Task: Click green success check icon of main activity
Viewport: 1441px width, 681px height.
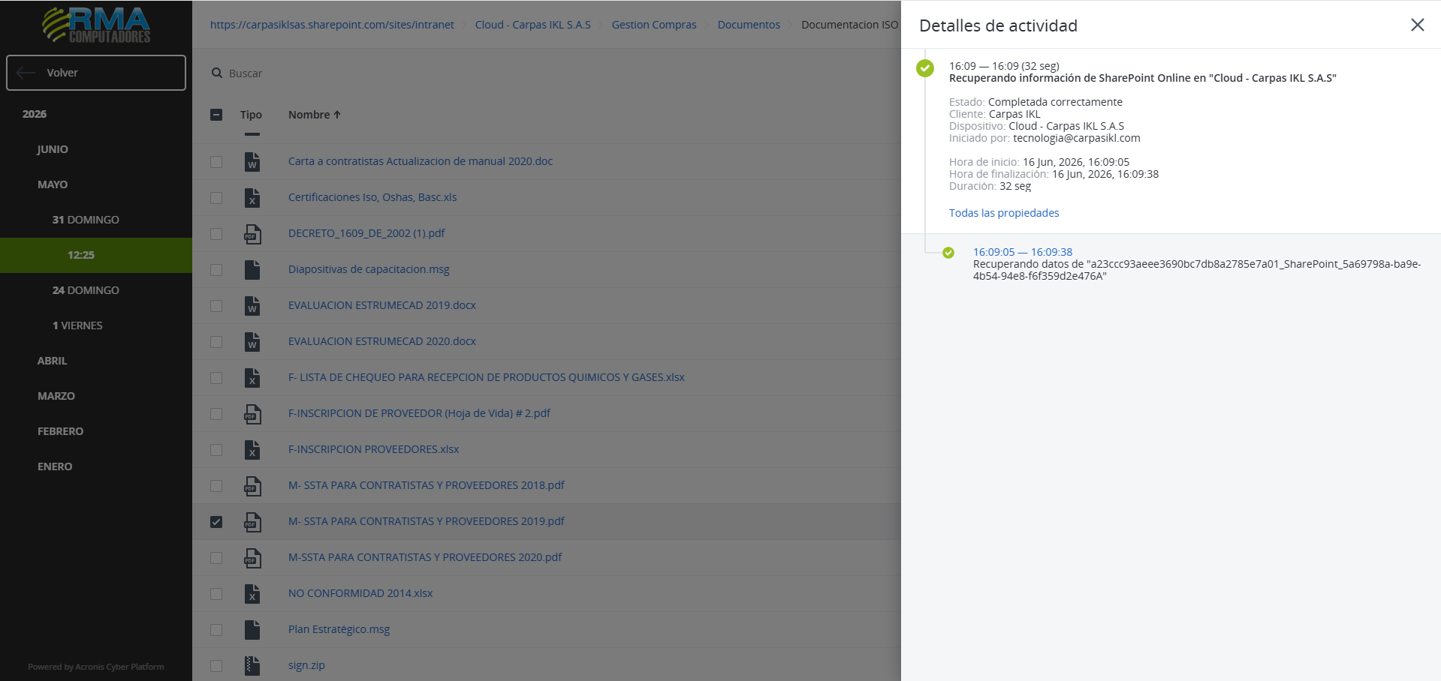Action: [x=925, y=68]
